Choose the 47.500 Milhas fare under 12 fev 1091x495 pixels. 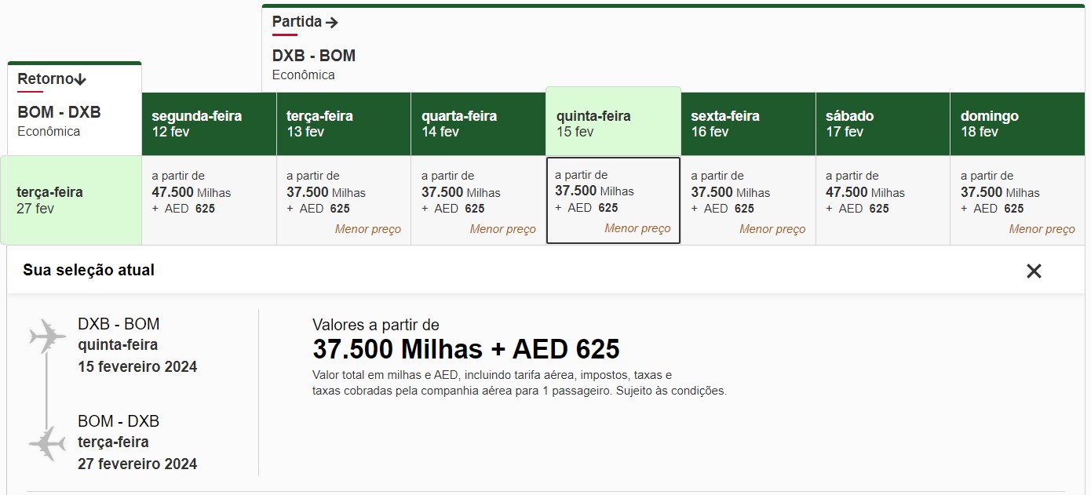[x=210, y=201]
